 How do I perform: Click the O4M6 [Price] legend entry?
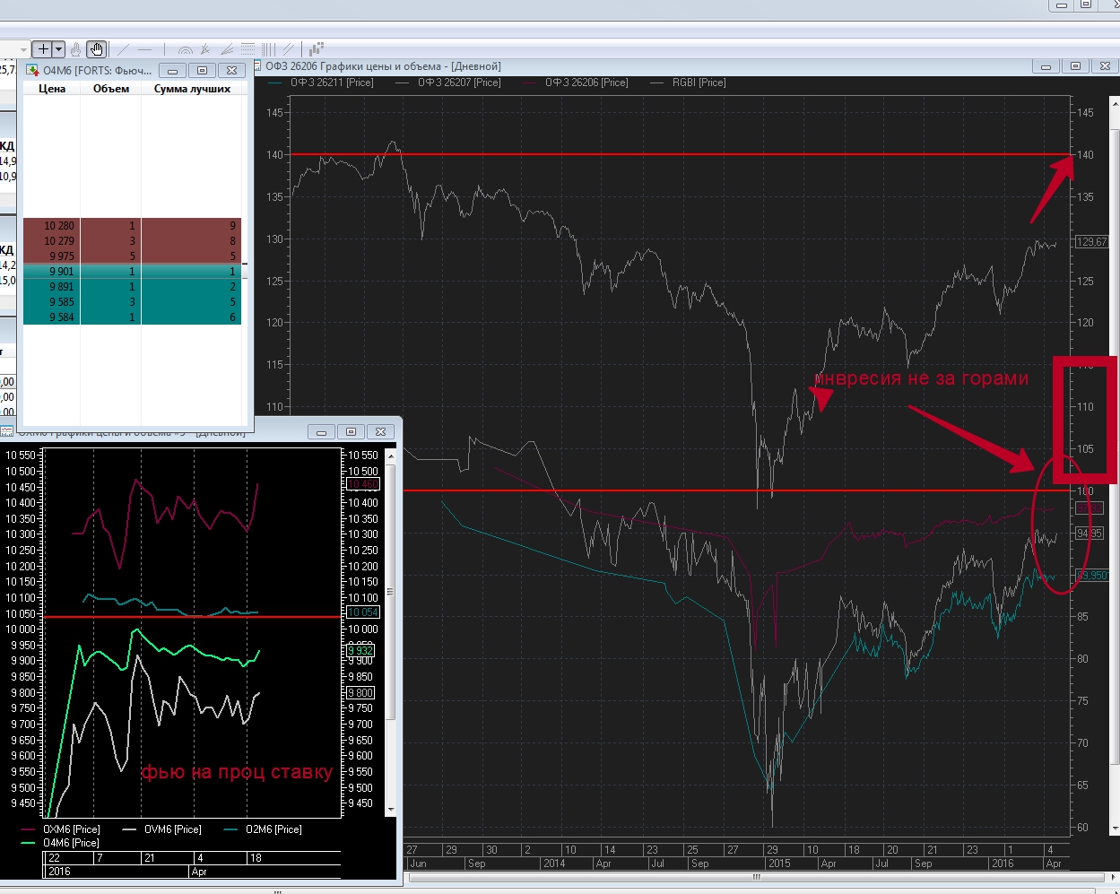61,843
